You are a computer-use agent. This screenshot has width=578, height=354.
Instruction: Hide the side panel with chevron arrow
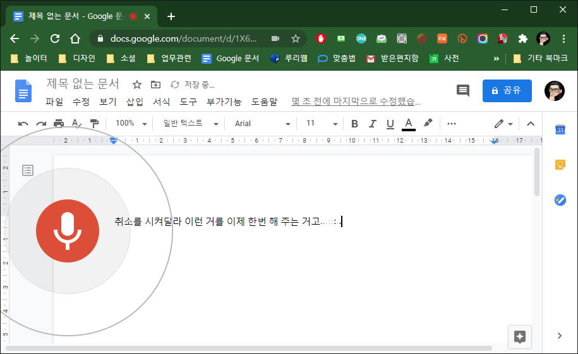560,336
